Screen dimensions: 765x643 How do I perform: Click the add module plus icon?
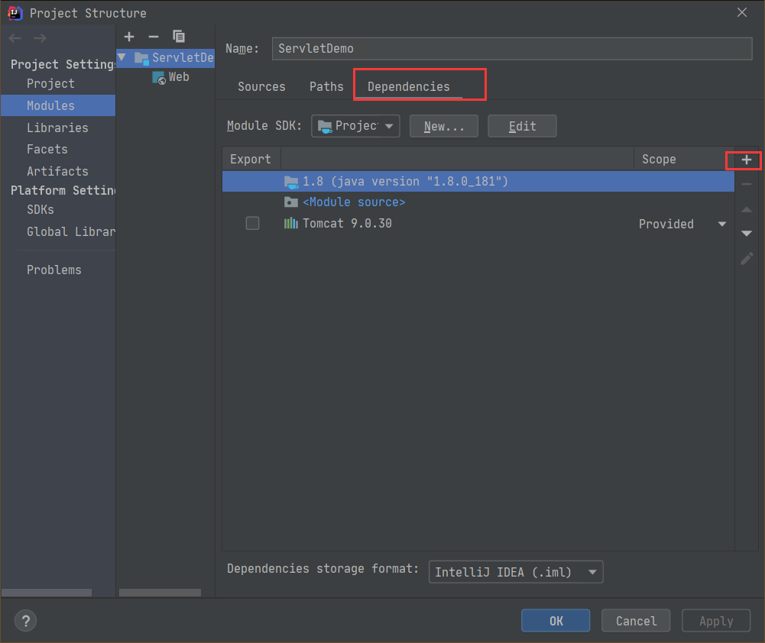coord(129,37)
